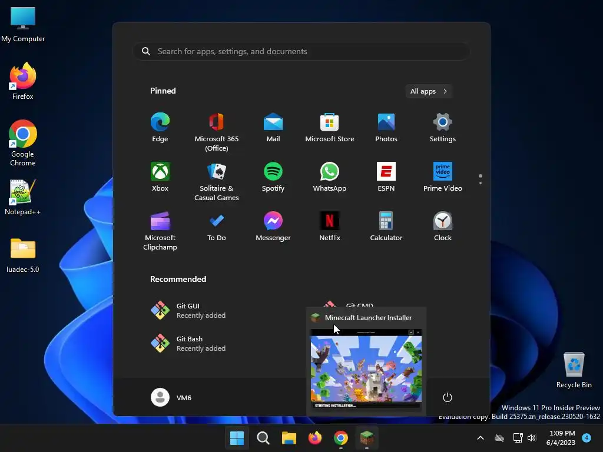603x452 pixels.
Task: Open the Clock app
Action: (443, 227)
